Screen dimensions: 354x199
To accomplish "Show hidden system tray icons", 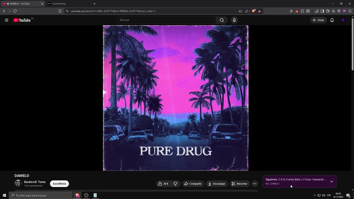I will [314, 195].
